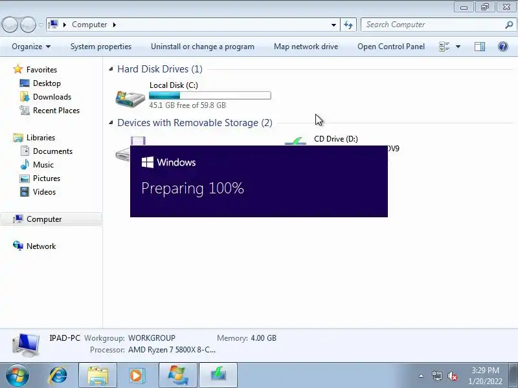
Task: Click the AMD Ryzen processor text
Action: (172, 350)
